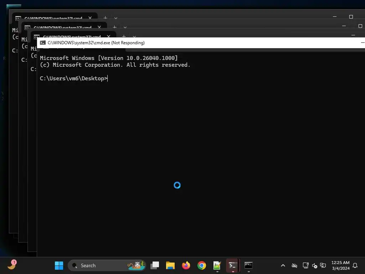Open the Windows Start menu
The height and width of the screenshot is (274, 365).
59,265
